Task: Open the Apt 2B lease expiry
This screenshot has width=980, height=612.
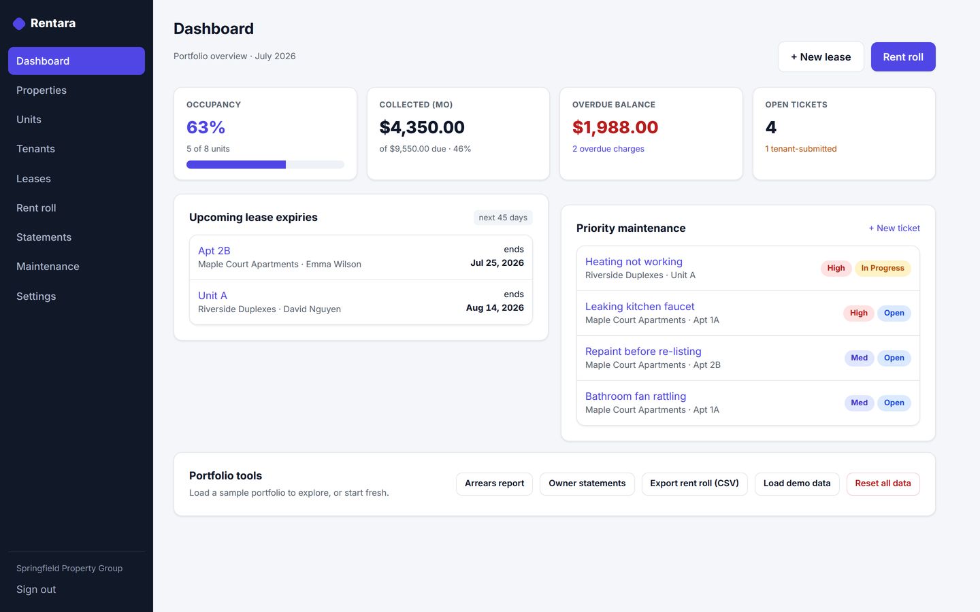Action: tap(214, 251)
